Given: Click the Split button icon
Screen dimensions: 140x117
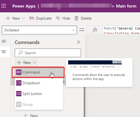Looking at the screenshot, I should pos(19,94).
